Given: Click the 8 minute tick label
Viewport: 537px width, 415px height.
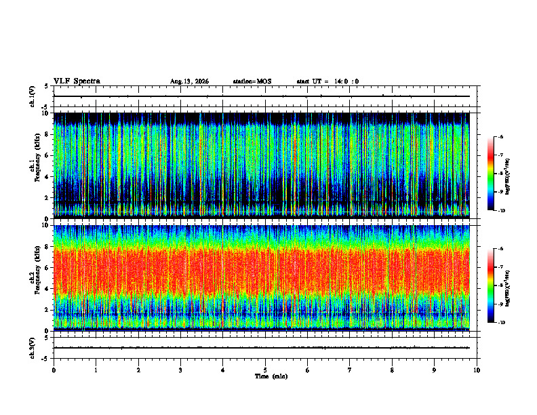Looking at the screenshot, I should 392,370.
